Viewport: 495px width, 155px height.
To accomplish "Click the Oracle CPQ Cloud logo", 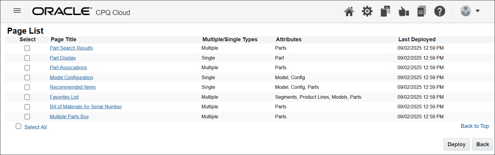I will [81, 11].
